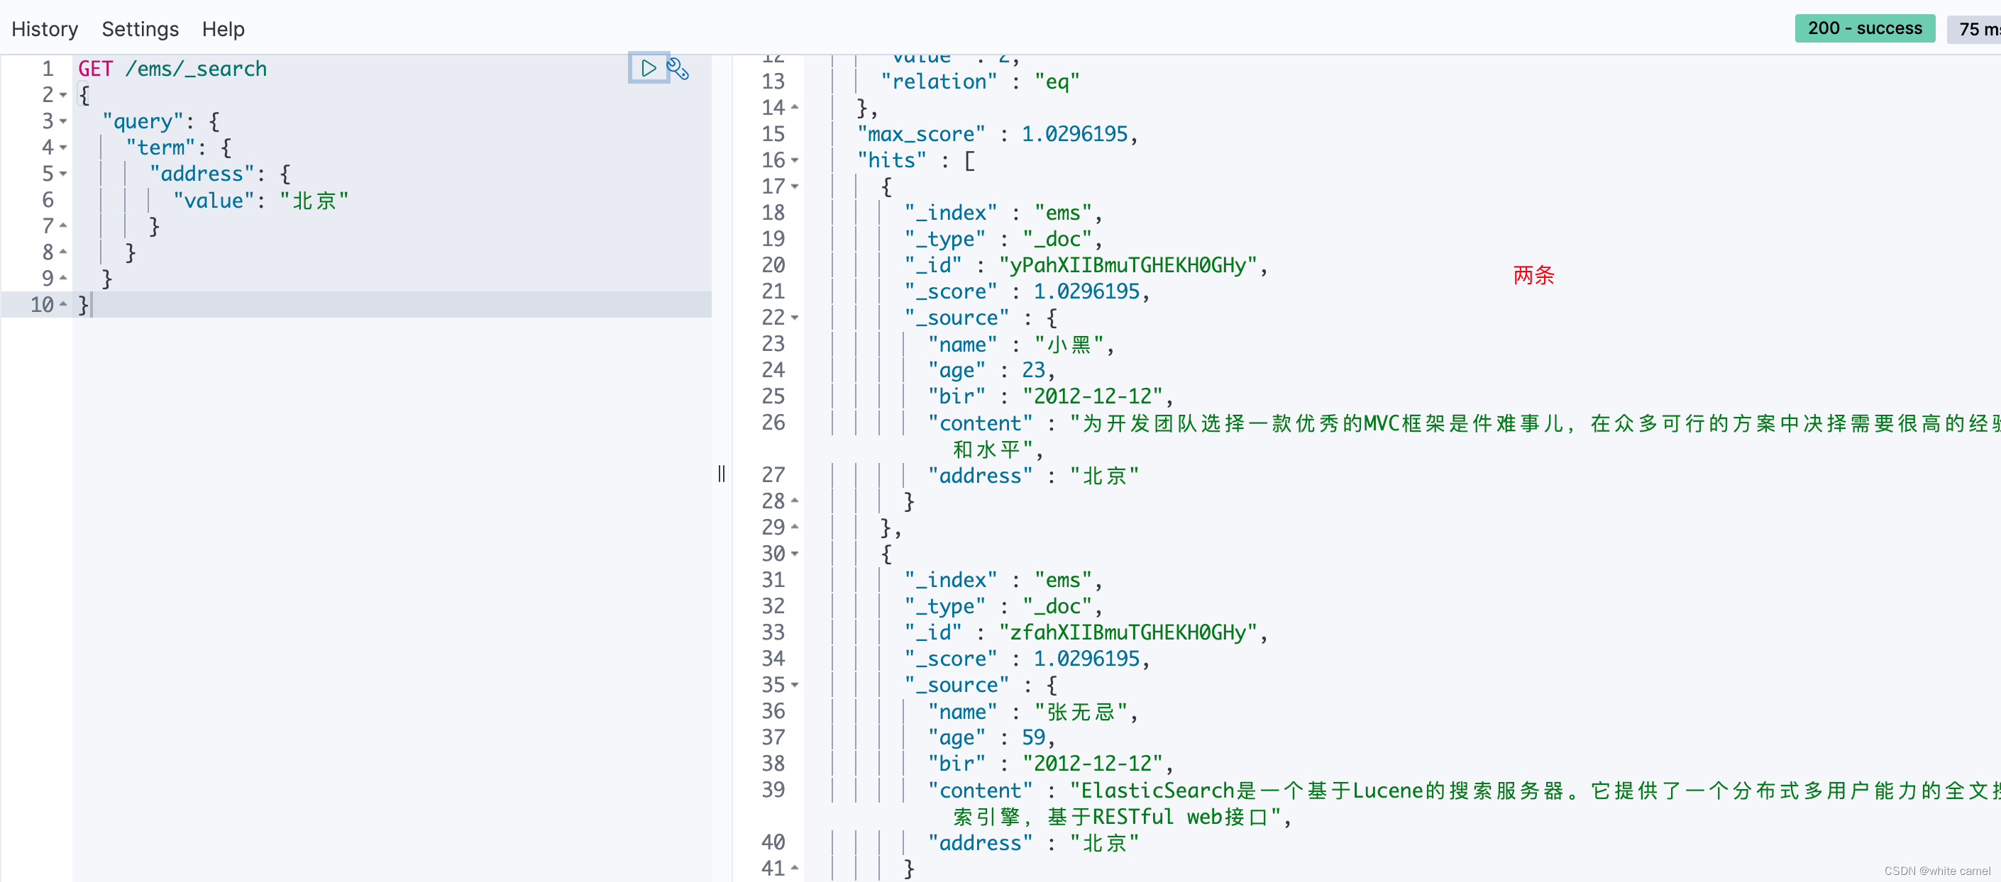Collapse second hit object at response line 30
This screenshot has width=2001, height=882.
pos(795,554)
